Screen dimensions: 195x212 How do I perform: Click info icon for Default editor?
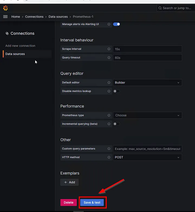[x=109, y=82]
